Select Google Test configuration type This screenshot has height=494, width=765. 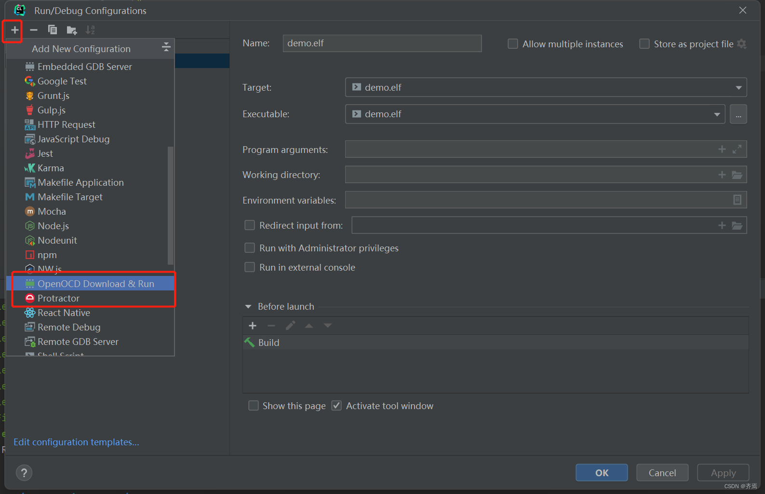point(90,81)
